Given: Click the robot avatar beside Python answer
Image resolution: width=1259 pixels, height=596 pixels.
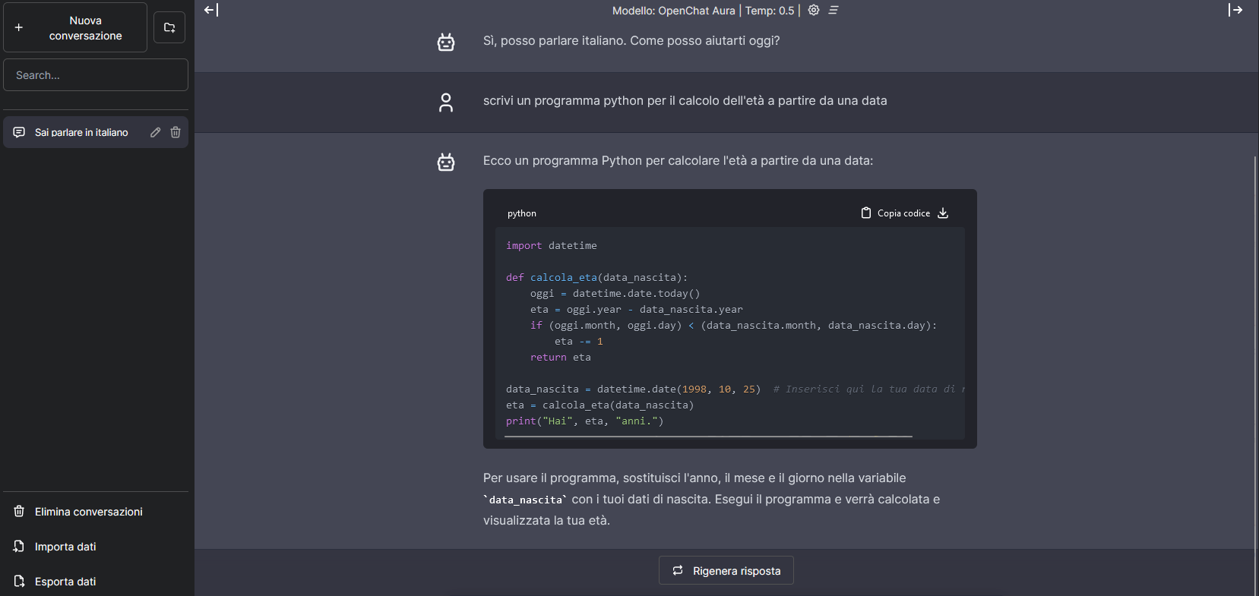Looking at the screenshot, I should (446, 162).
